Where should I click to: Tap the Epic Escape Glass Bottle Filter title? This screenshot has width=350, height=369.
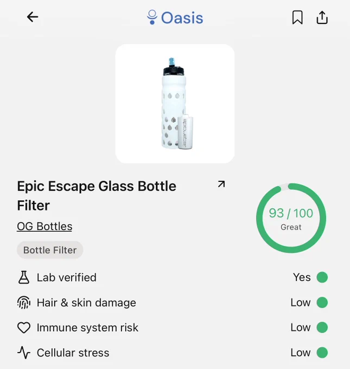[97, 195]
